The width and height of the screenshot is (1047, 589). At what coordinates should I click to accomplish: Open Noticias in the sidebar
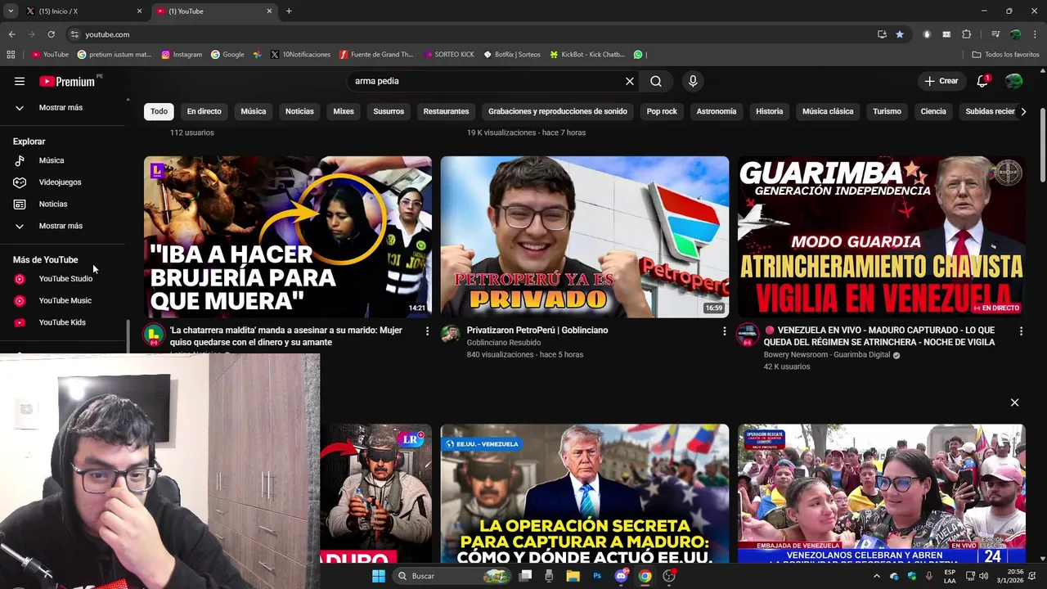pos(64,204)
